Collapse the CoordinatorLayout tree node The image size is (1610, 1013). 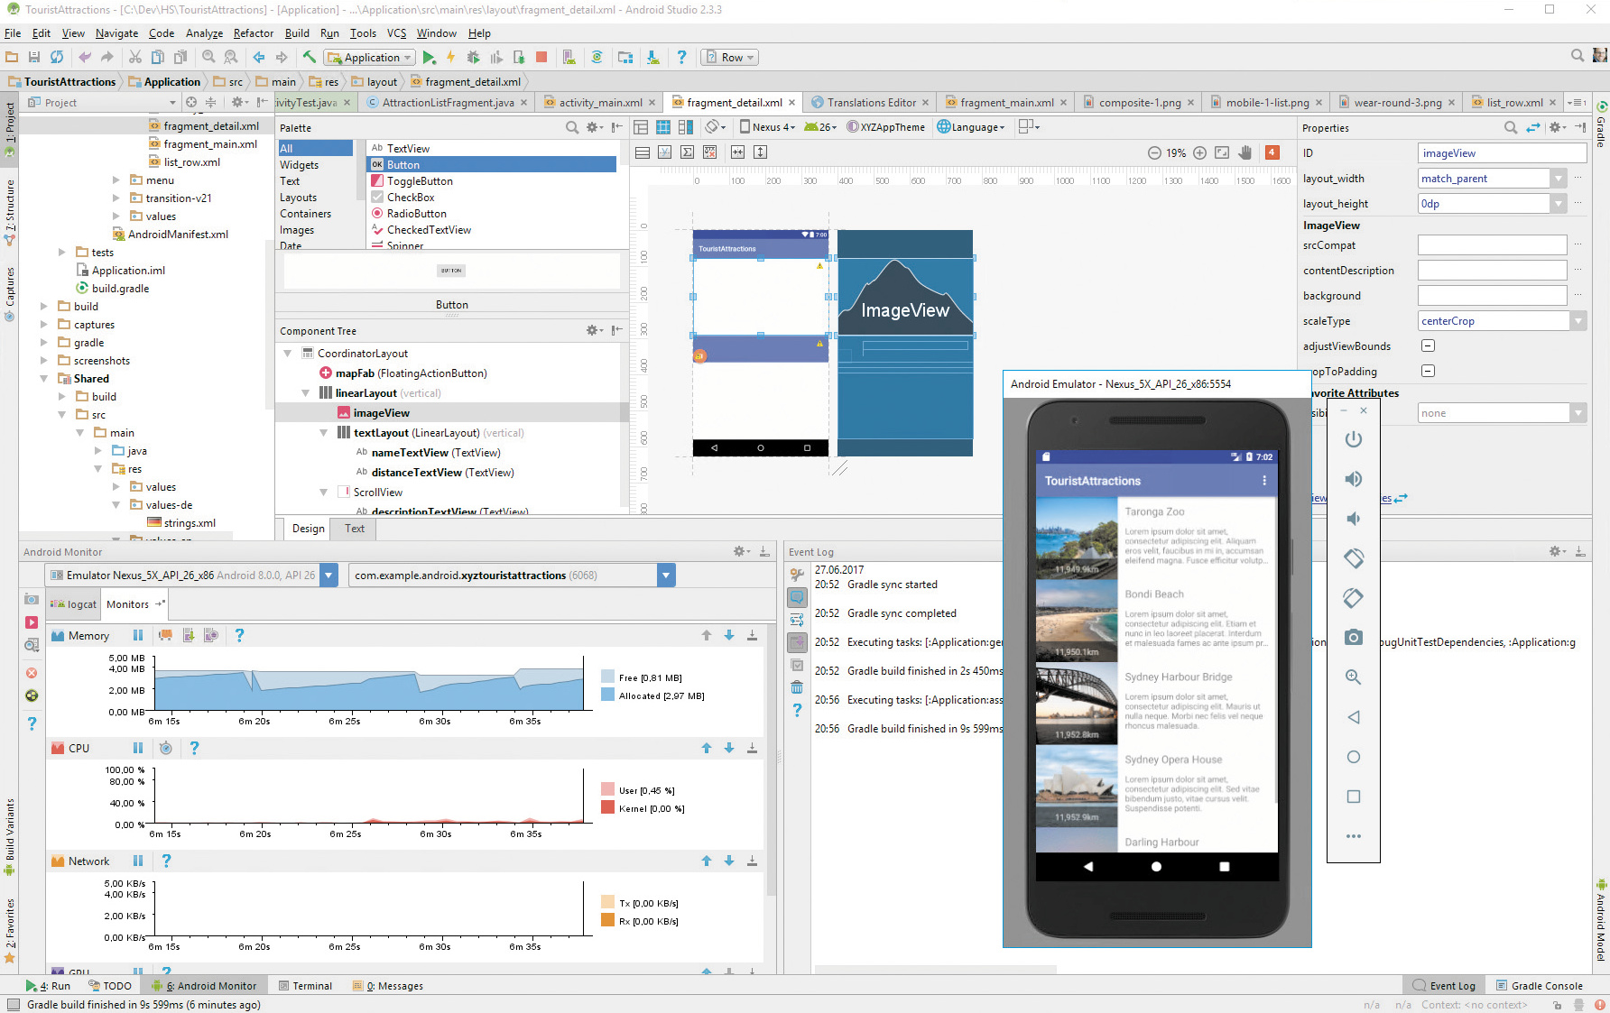(x=288, y=354)
